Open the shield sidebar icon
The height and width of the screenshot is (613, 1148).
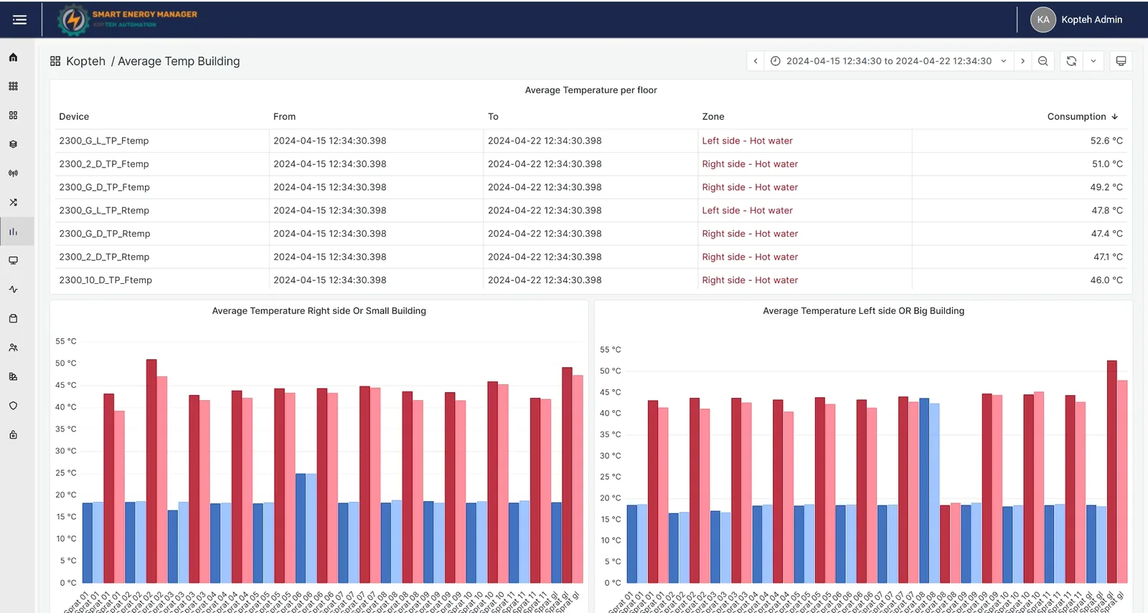coord(13,406)
